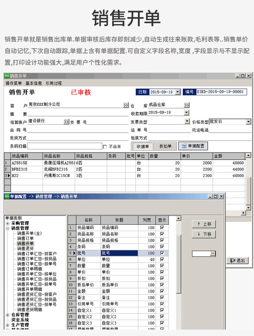Minimize the 销售开单 window

(238, 76)
